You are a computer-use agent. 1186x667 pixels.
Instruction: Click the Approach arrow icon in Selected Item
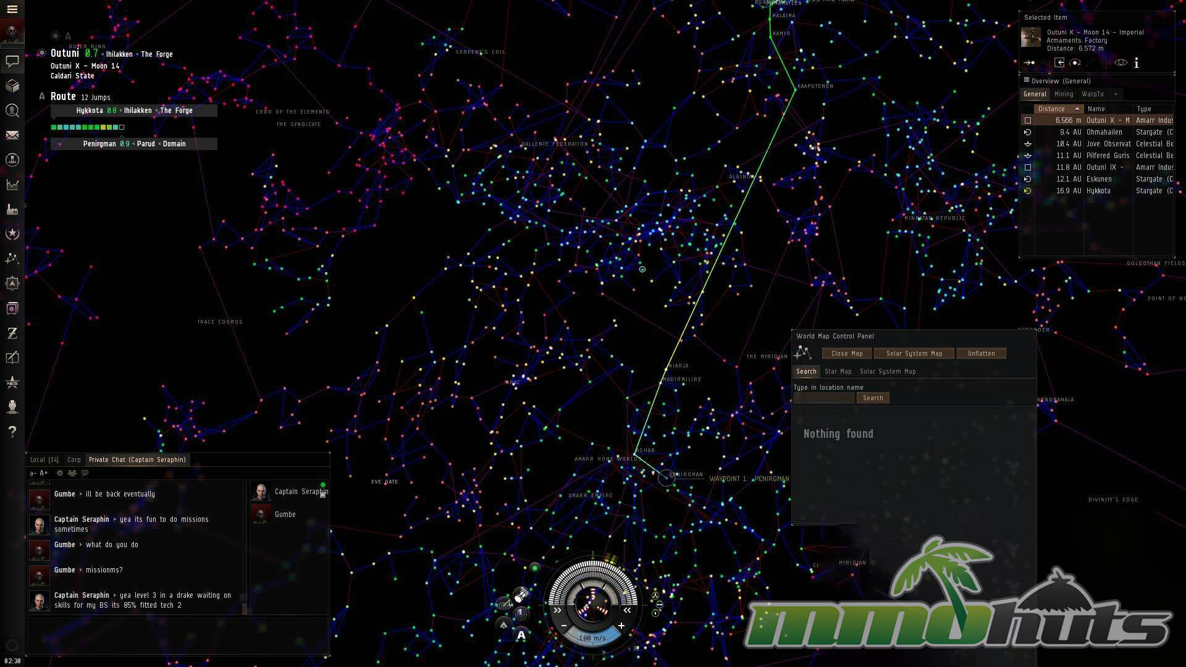[x=1028, y=63]
